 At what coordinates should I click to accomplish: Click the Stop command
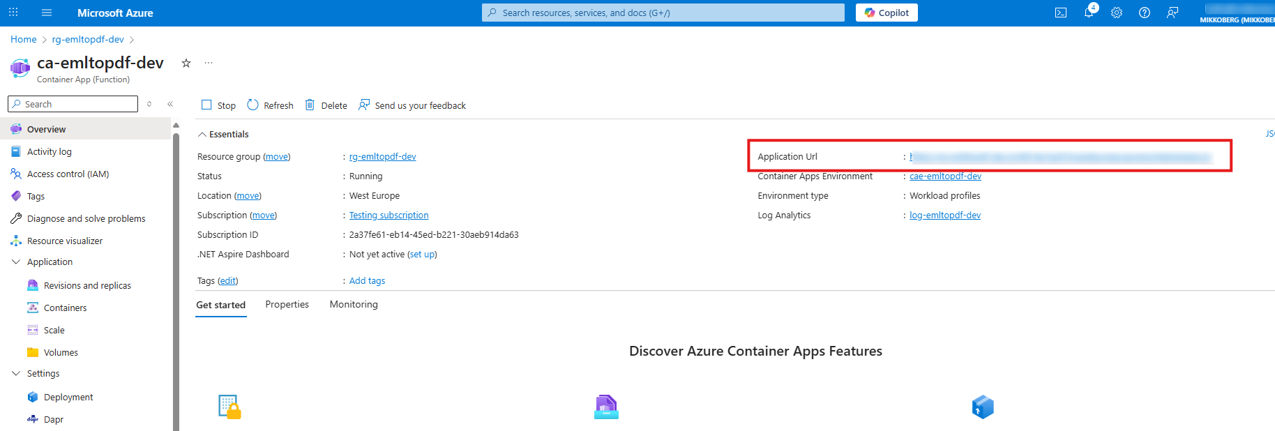218,105
